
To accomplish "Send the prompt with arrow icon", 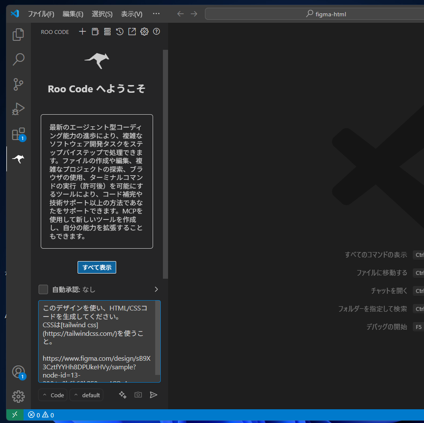I will pos(153,395).
